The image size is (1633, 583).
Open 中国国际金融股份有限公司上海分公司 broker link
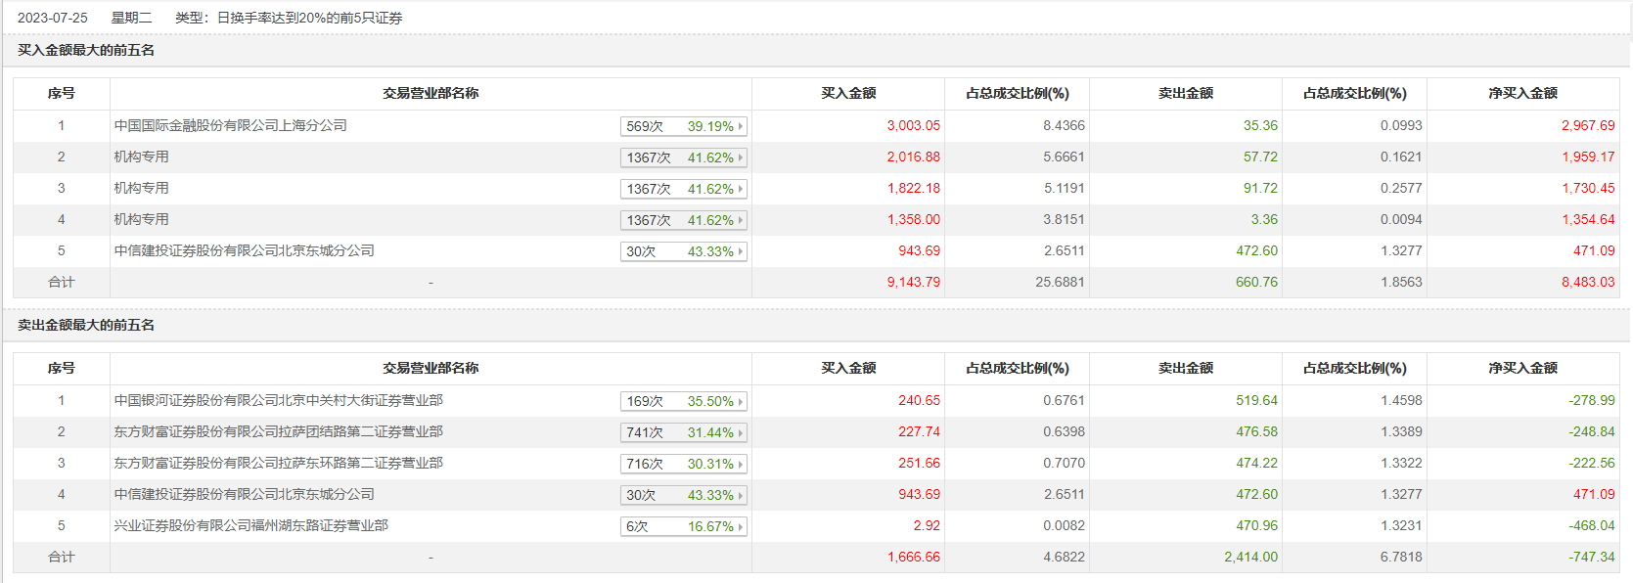(231, 125)
